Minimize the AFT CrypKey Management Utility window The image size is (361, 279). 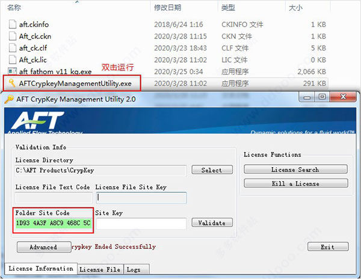[x=307, y=97]
